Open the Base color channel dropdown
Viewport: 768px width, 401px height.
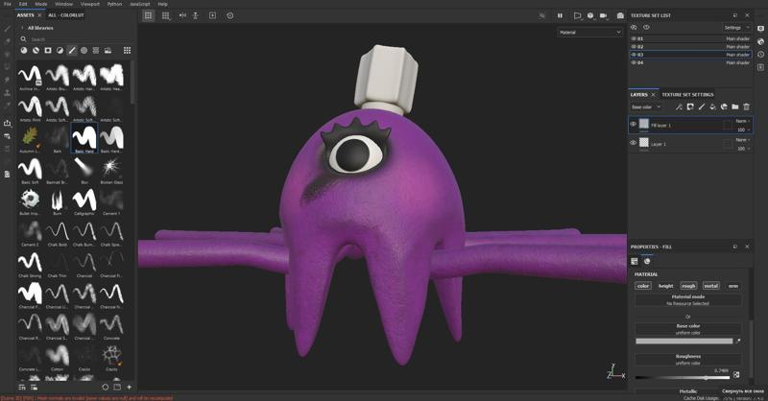coord(645,106)
